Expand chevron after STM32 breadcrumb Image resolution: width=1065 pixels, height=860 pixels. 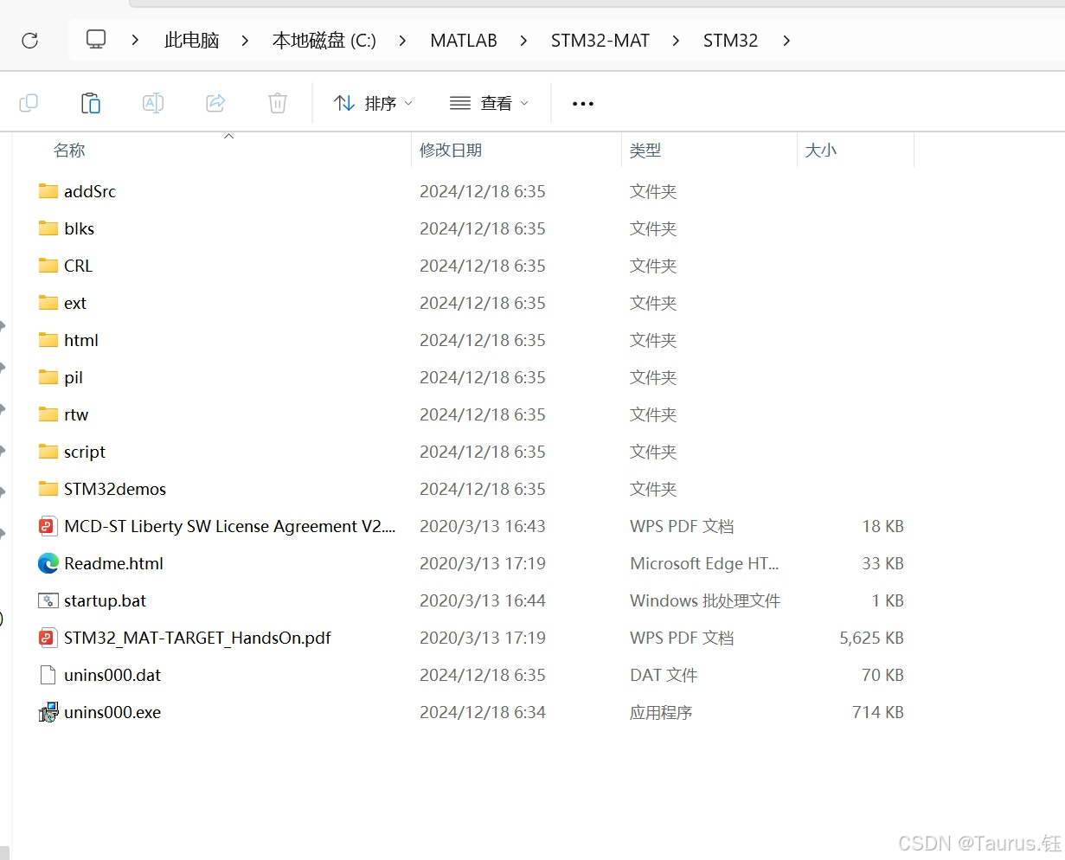tap(786, 41)
